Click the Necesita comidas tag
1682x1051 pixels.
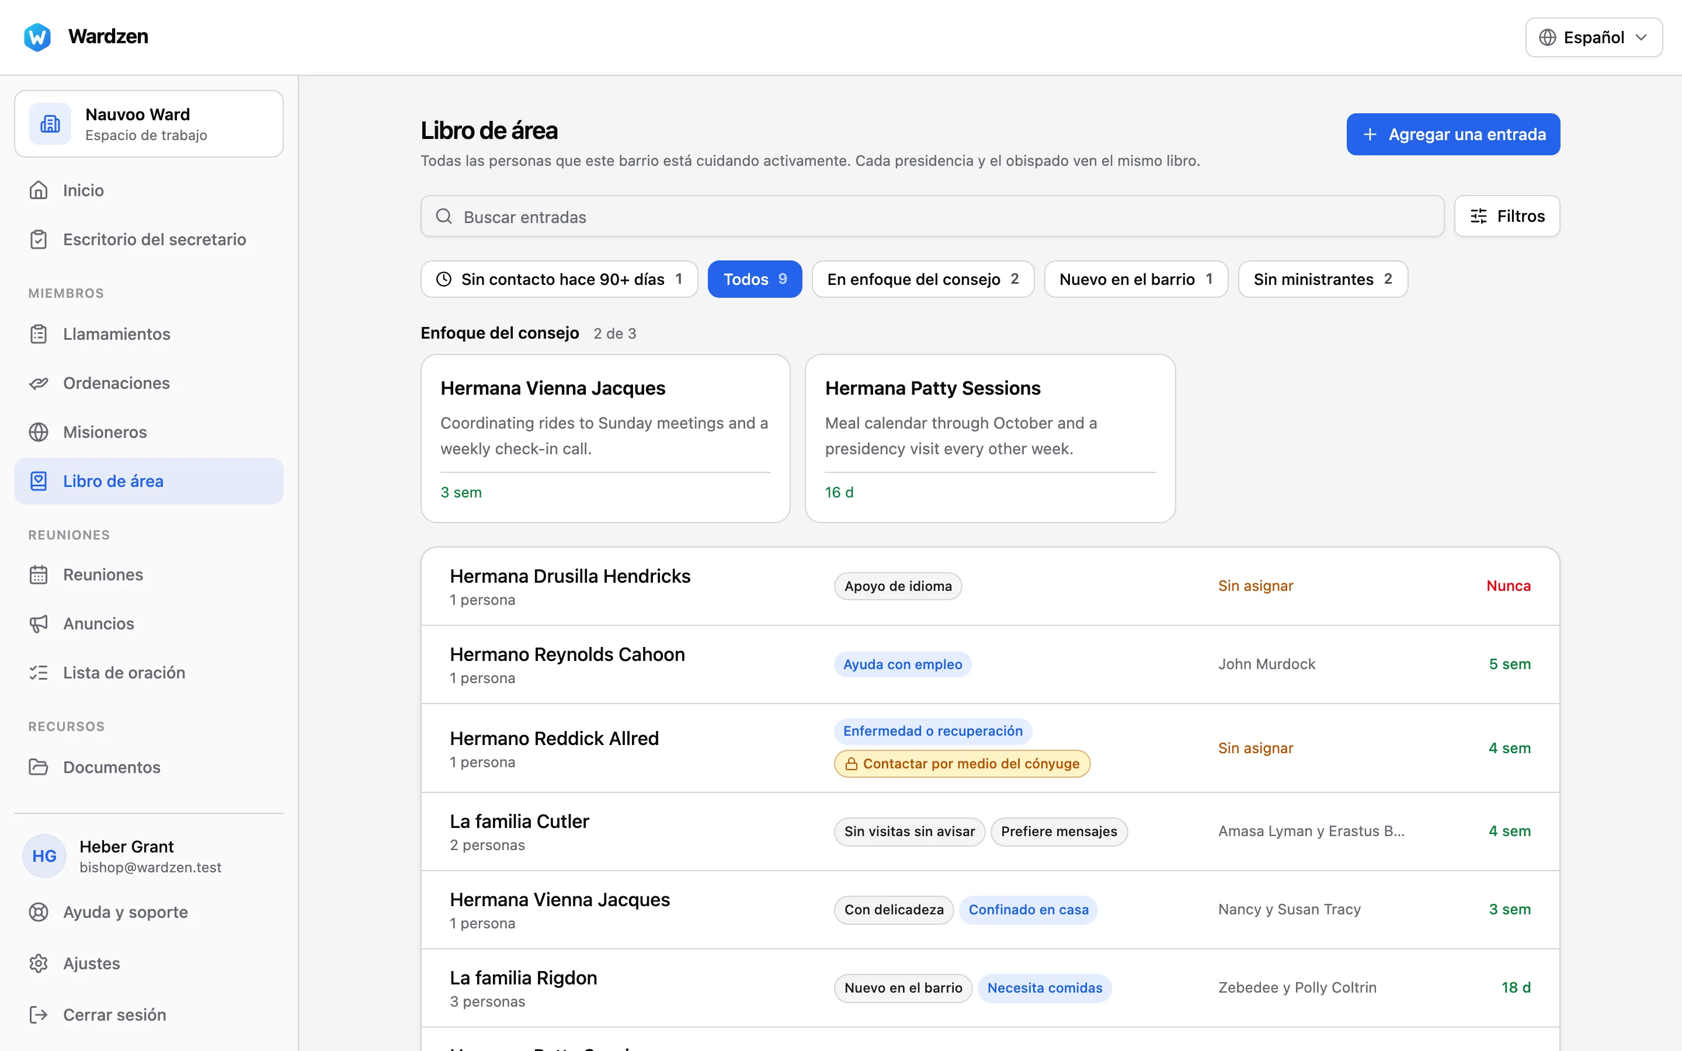[x=1044, y=988]
